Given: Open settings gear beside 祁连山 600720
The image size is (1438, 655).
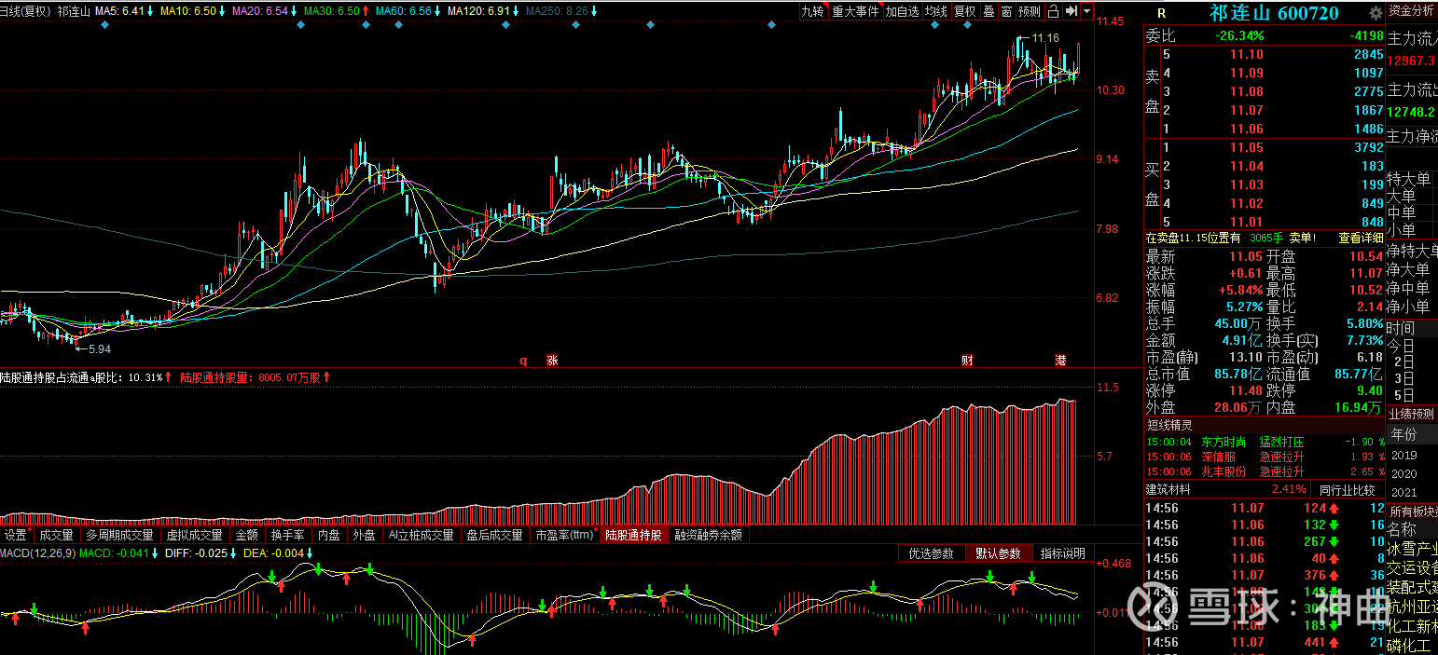Looking at the screenshot, I should coord(1376,12).
